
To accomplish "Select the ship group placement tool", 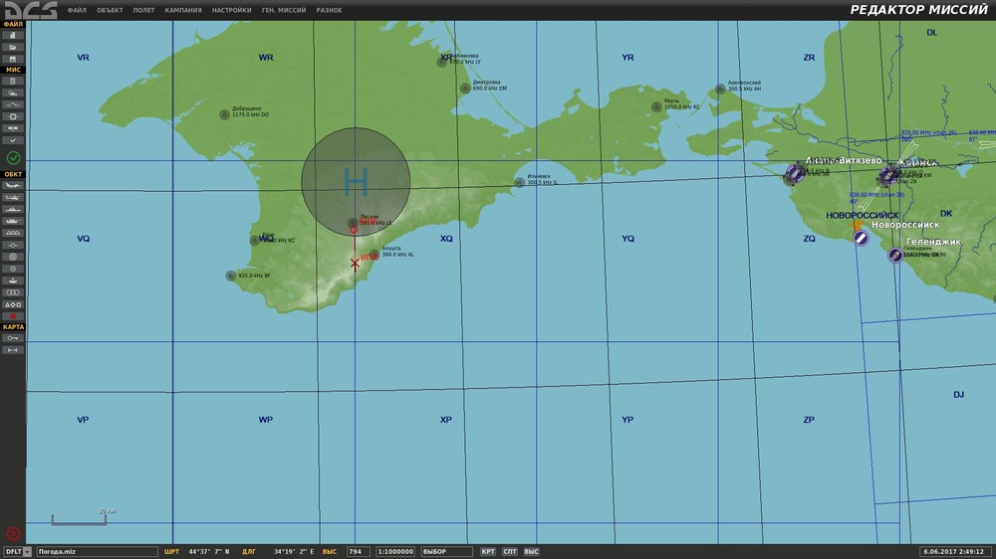I will pyautogui.click(x=13, y=210).
